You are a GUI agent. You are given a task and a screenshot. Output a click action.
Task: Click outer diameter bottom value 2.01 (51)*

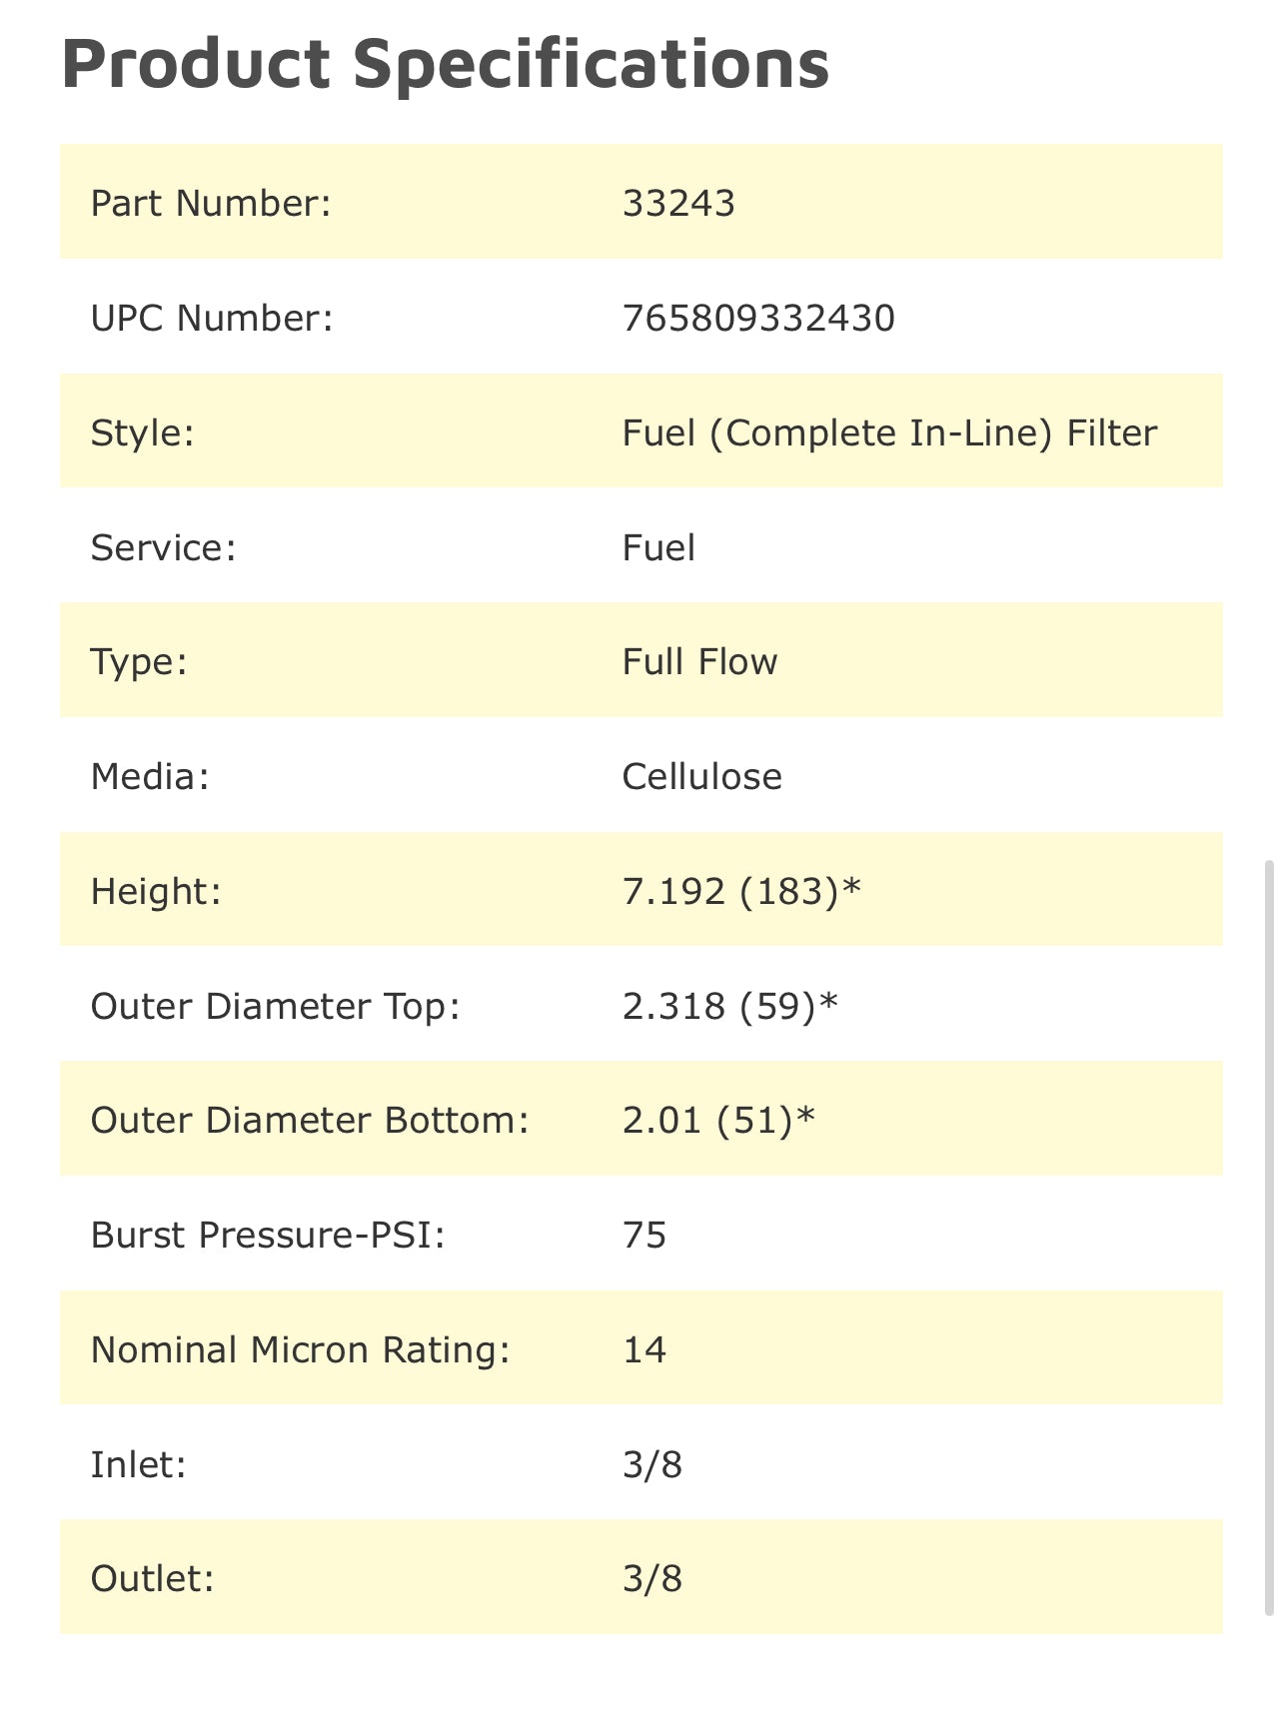718,1121
